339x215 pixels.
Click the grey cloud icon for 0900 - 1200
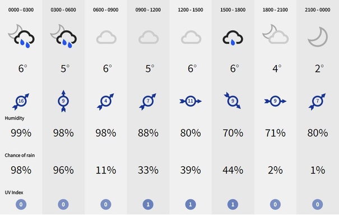pos(148,37)
